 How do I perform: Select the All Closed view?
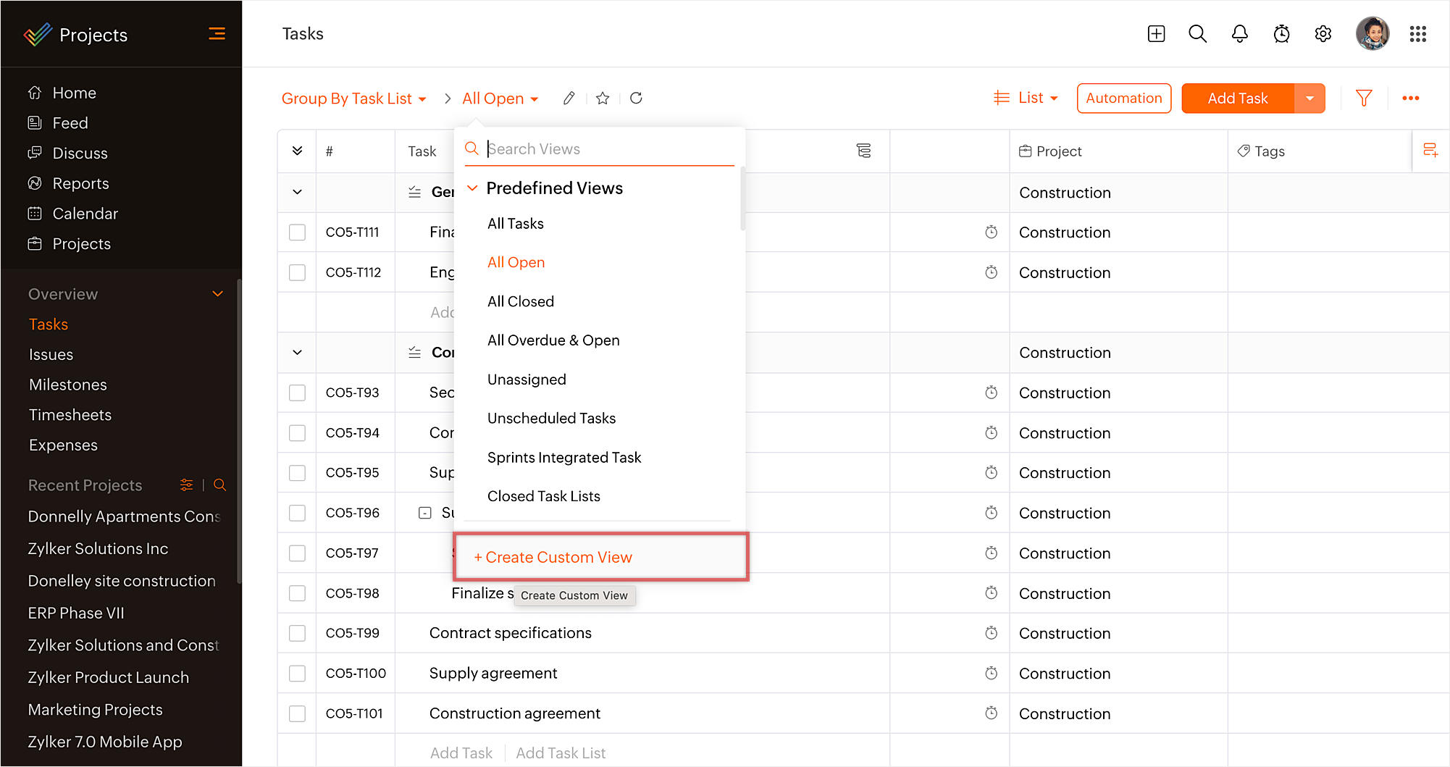point(520,301)
